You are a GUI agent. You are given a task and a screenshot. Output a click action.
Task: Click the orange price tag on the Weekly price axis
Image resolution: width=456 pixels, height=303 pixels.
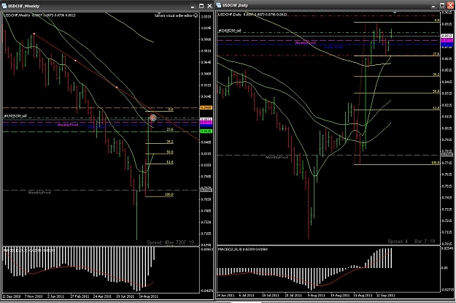click(x=206, y=108)
